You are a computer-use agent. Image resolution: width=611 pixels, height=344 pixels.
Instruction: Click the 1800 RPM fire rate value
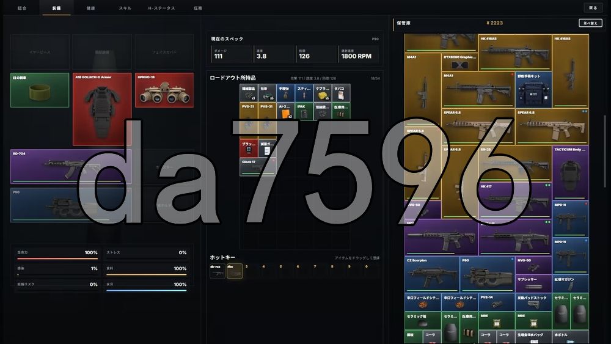pyautogui.click(x=356, y=56)
